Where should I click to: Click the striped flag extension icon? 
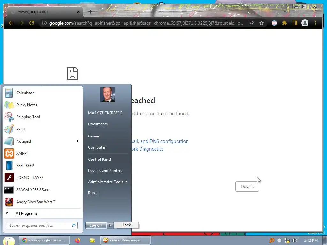tap(274, 23)
